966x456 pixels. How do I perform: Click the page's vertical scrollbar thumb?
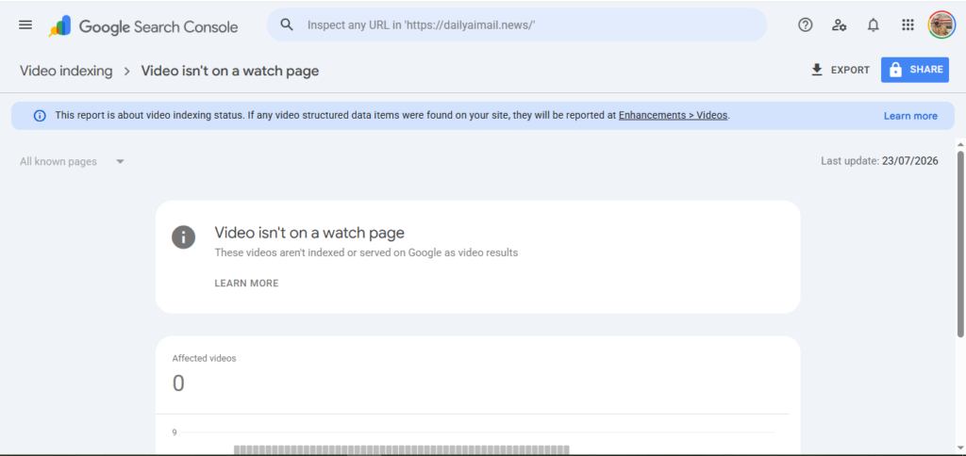point(960,243)
